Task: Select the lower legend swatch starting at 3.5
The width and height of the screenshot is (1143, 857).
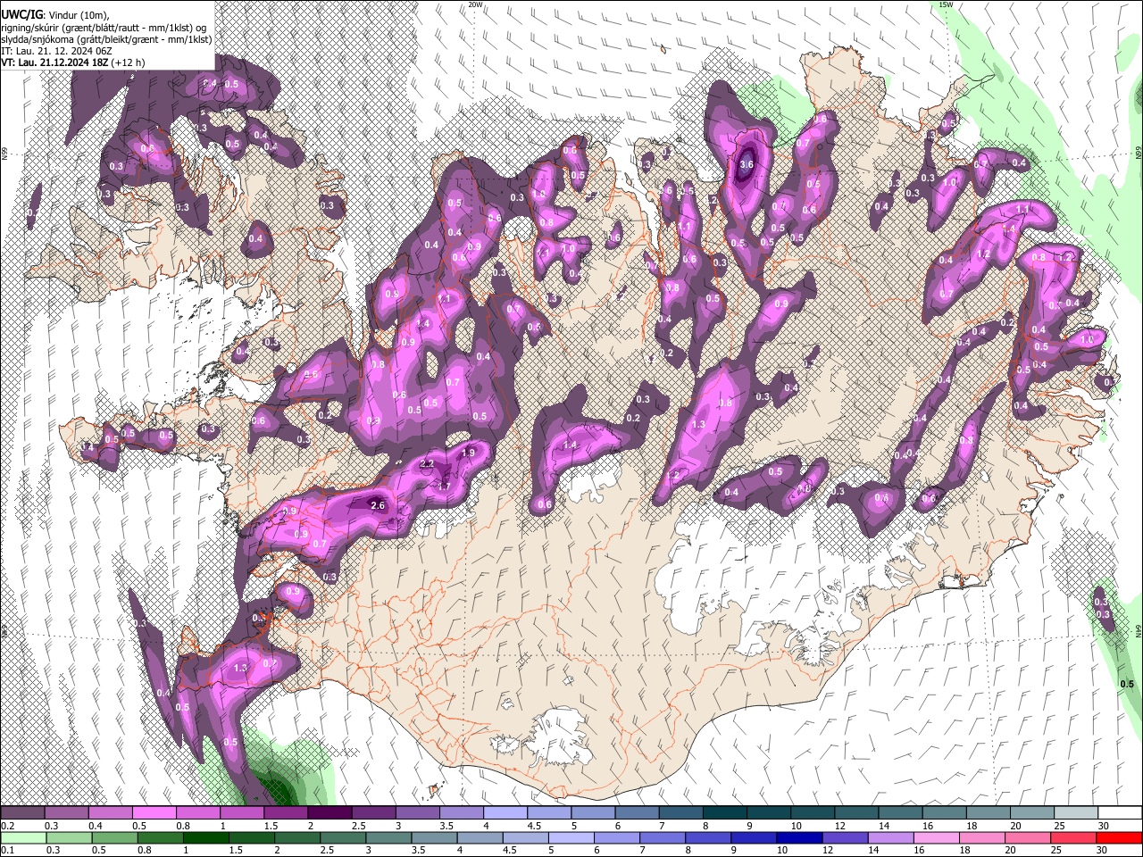Action: coord(436,837)
